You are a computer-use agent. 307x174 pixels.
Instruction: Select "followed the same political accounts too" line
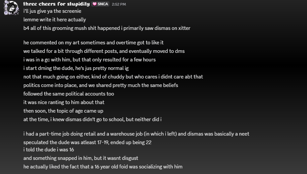[x=69, y=94]
